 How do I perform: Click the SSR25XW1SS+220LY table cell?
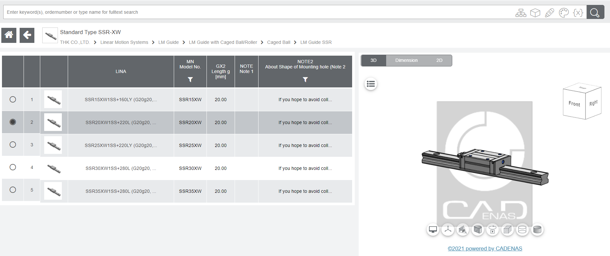pos(121,145)
